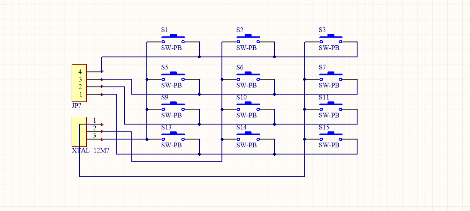Viewport: 470px width, 211px height.
Task: Click SW-PB comment under S10
Action: tap(246, 115)
